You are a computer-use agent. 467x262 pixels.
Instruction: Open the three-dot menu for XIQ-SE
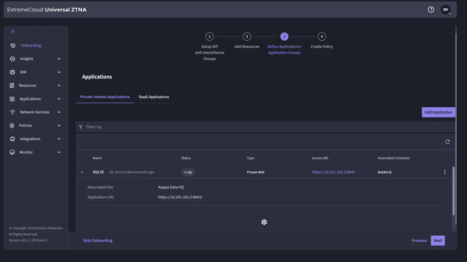(444, 172)
